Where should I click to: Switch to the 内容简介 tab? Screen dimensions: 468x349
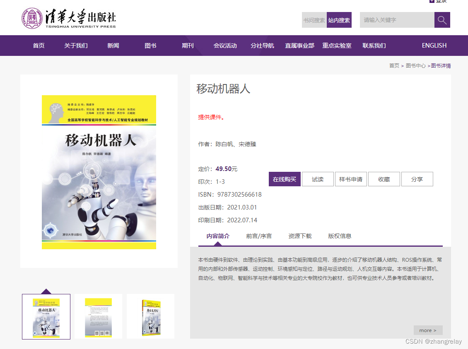(x=218, y=236)
